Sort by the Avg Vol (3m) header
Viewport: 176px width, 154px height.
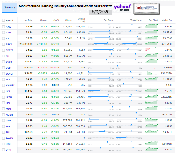82,20
